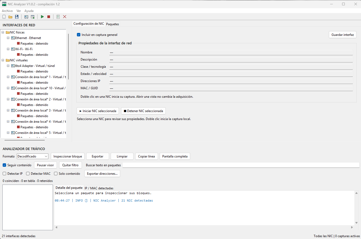Click the green play toolbar icon
The height and width of the screenshot is (239, 361).
42,17
